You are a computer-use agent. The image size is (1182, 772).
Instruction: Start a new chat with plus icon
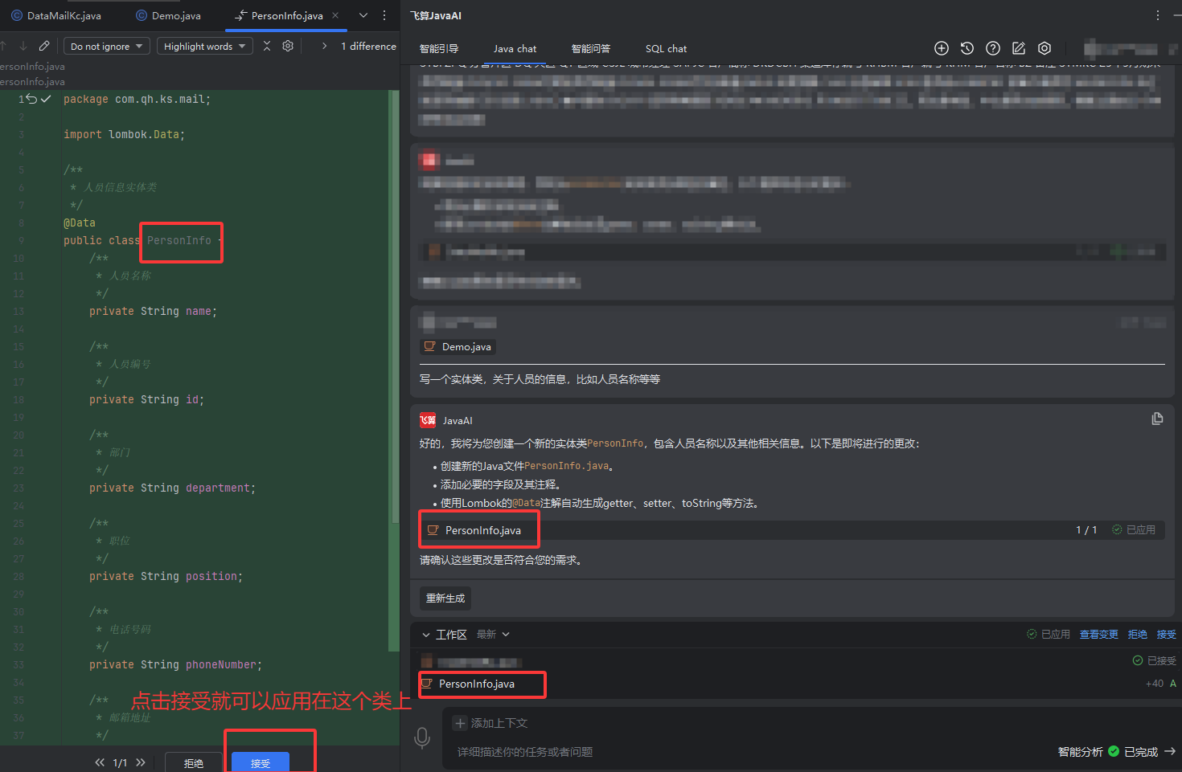coord(942,48)
